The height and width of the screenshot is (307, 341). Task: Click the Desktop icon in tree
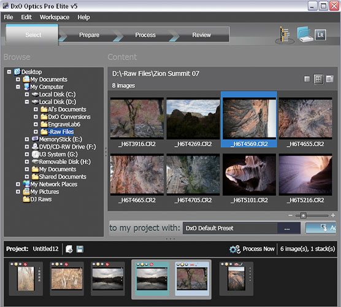(17, 72)
